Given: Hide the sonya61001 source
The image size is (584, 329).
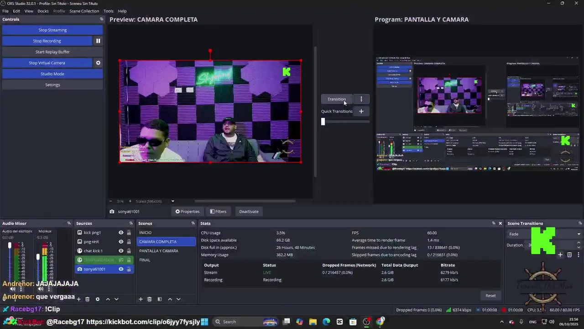Looking at the screenshot, I should 121,269.
